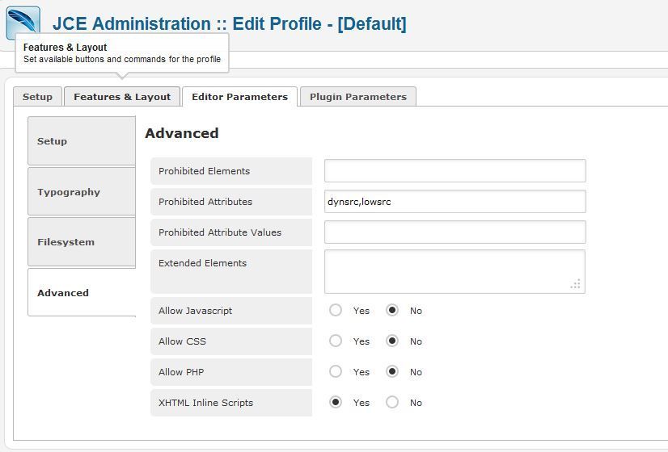Switch to the Features & Layout tab
Image resolution: width=668 pixels, height=452 pixels.
click(122, 97)
